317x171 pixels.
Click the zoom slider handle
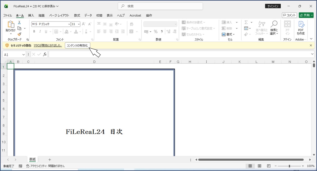(x=289, y=166)
